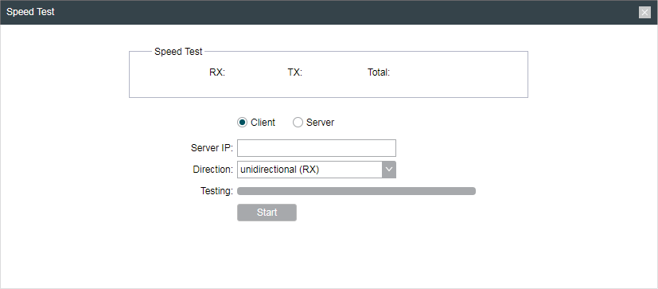The width and height of the screenshot is (658, 289).
Task: Click the Total result label
Action: click(x=379, y=72)
